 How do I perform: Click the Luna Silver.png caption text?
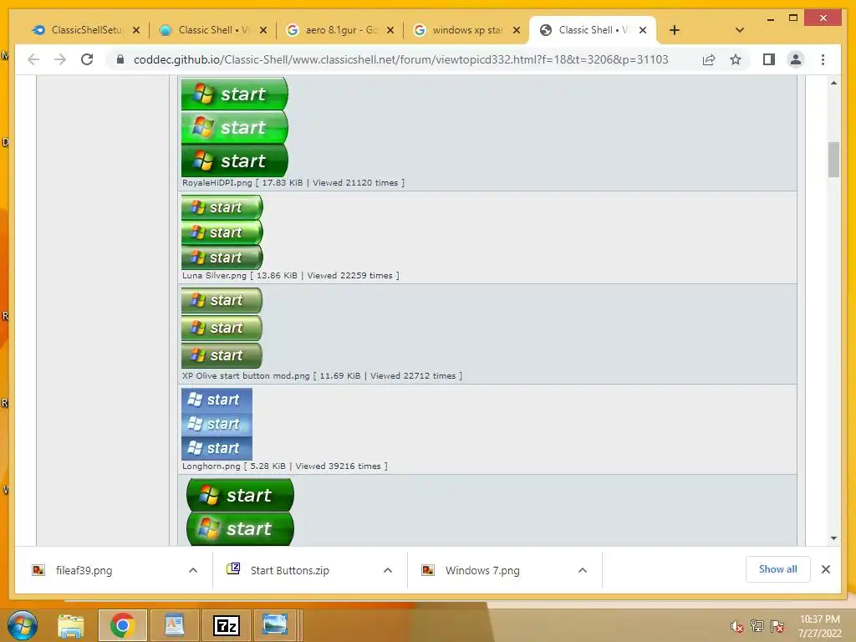[290, 276]
